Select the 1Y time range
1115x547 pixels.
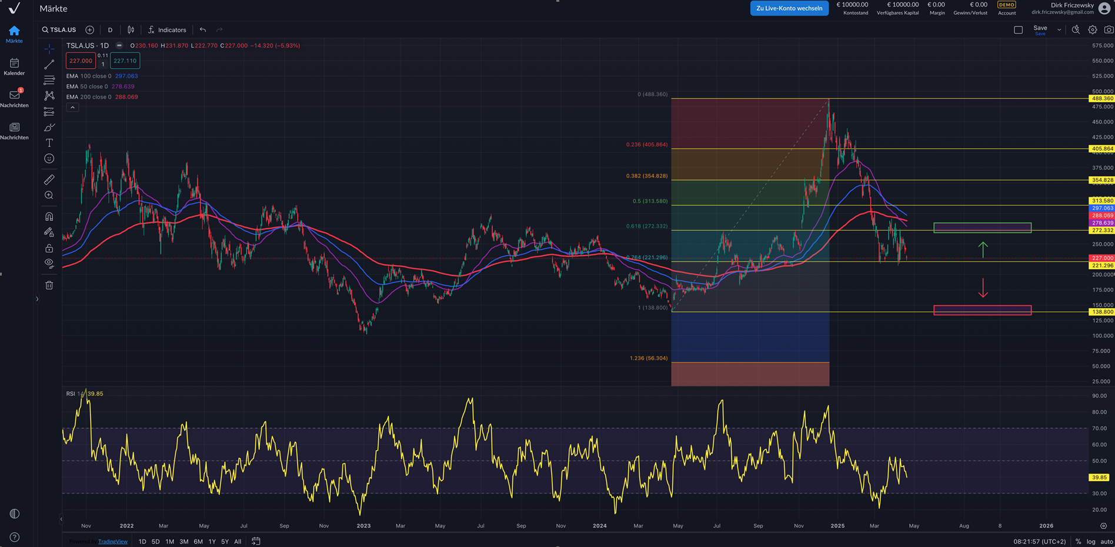pyautogui.click(x=212, y=542)
